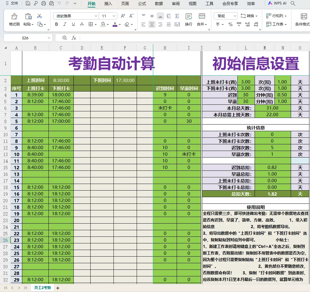Switch to the 审阅 tab
This screenshot has height=292, width=310.
pyautogui.click(x=176, y=4)
